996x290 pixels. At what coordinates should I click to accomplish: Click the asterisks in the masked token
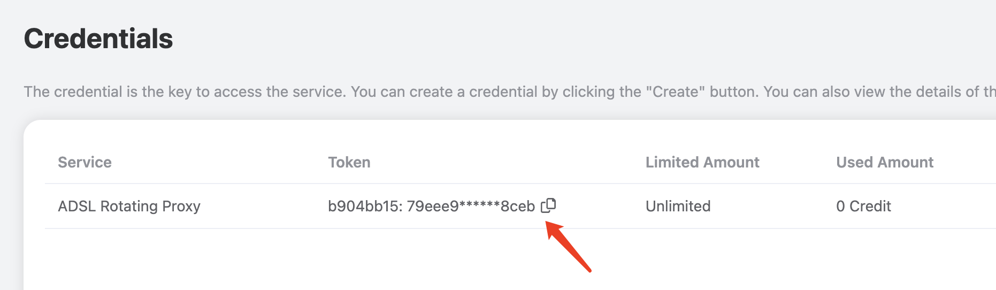479,205
